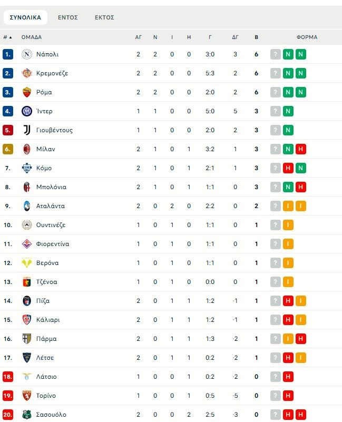This screenshot has width=342, height=422.
Task: Switch to the ΕΝΤΟΣ tab
Action: click(68, 17)
